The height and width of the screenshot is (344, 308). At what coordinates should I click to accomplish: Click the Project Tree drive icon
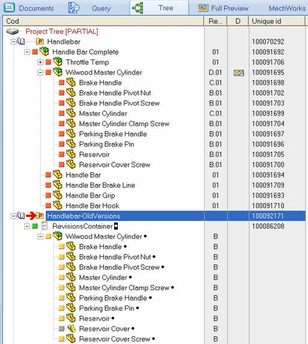(x=12, y=31)
